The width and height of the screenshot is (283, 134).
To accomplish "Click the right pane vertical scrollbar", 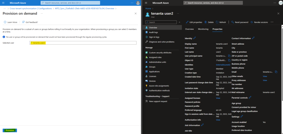I will tap(282, 63).
